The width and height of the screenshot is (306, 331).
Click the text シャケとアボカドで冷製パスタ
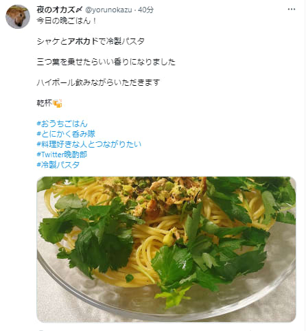pyautogui.click(x=91, y=41)
